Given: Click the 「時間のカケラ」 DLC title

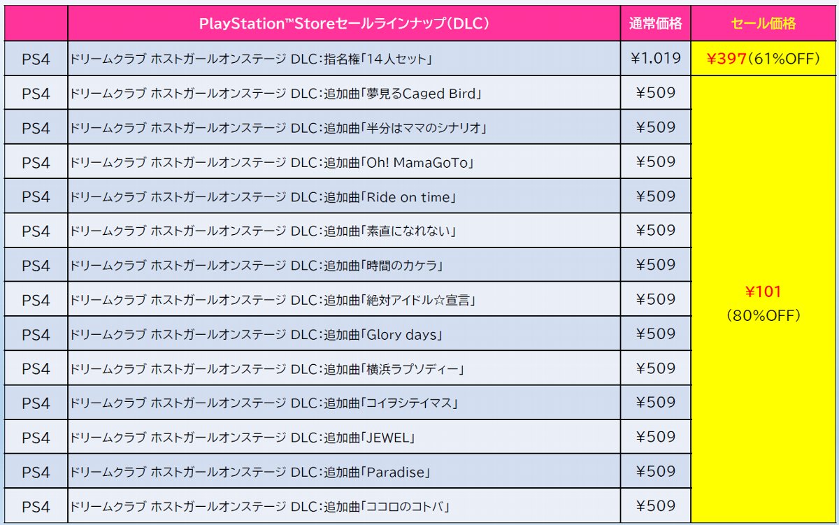Looking at the screenshot, I should coord(257,266).
